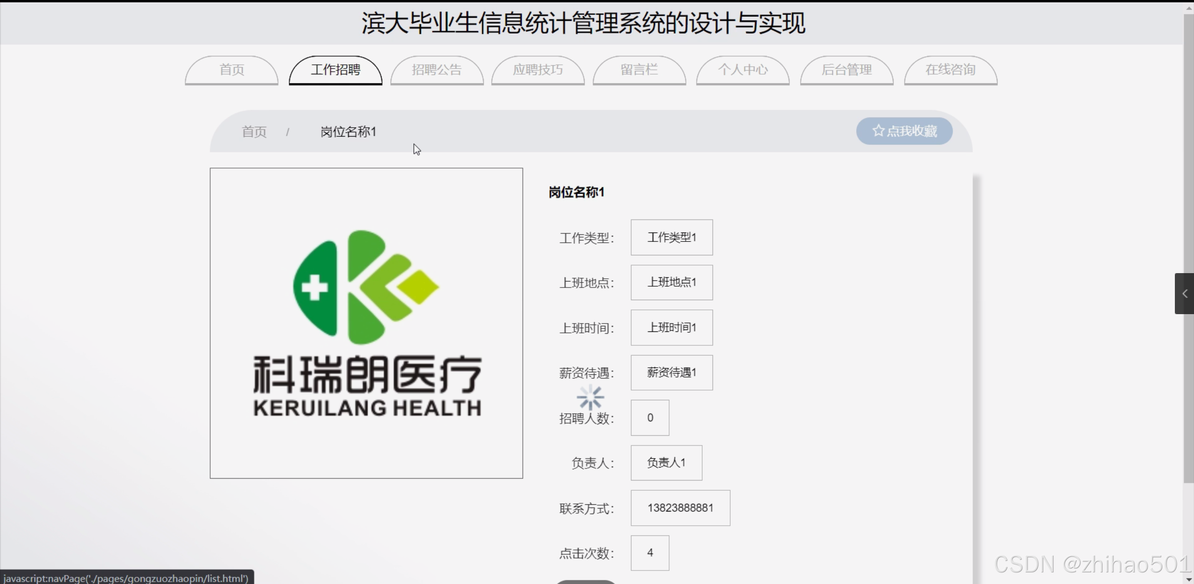Viewport: 1194px width, 584px height.
Task: Click the 薪资待遇: label
Action: 587,373
